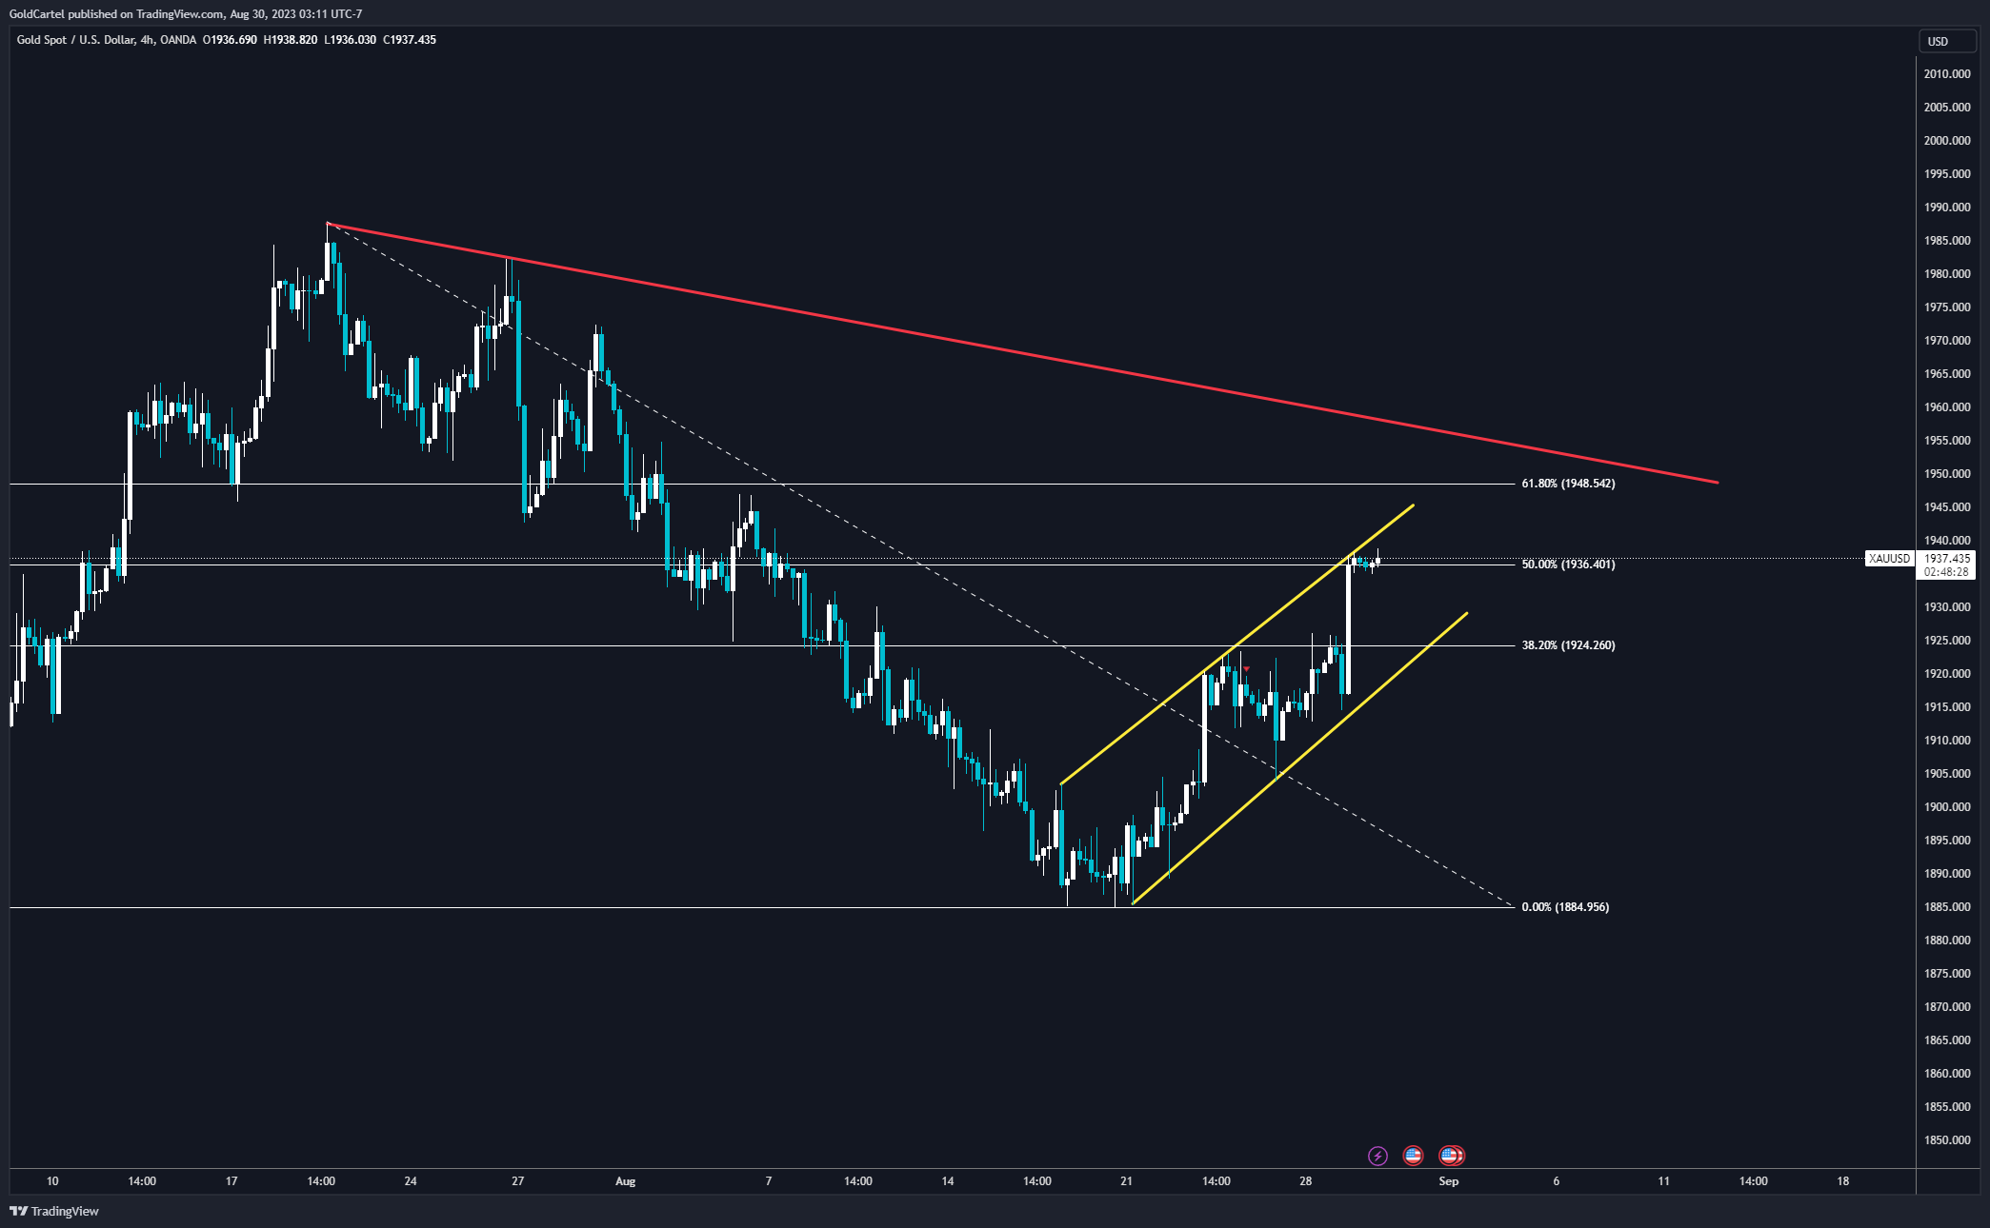Click the GoldCartel published on TradingView.com caption
Image resolution: width=1990 pixels, height=1228 pixels.
(186, 14)
